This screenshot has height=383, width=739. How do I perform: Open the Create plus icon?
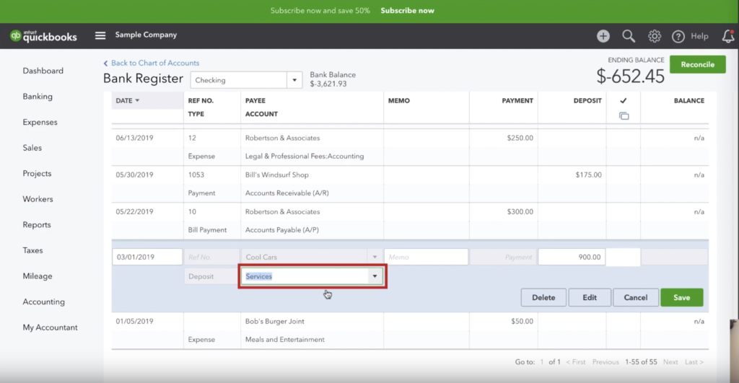click(x=603, y=36)
